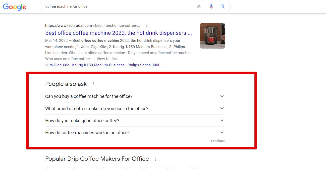Click the techradar.com URL breadcrumb

(x=92, y=26)
